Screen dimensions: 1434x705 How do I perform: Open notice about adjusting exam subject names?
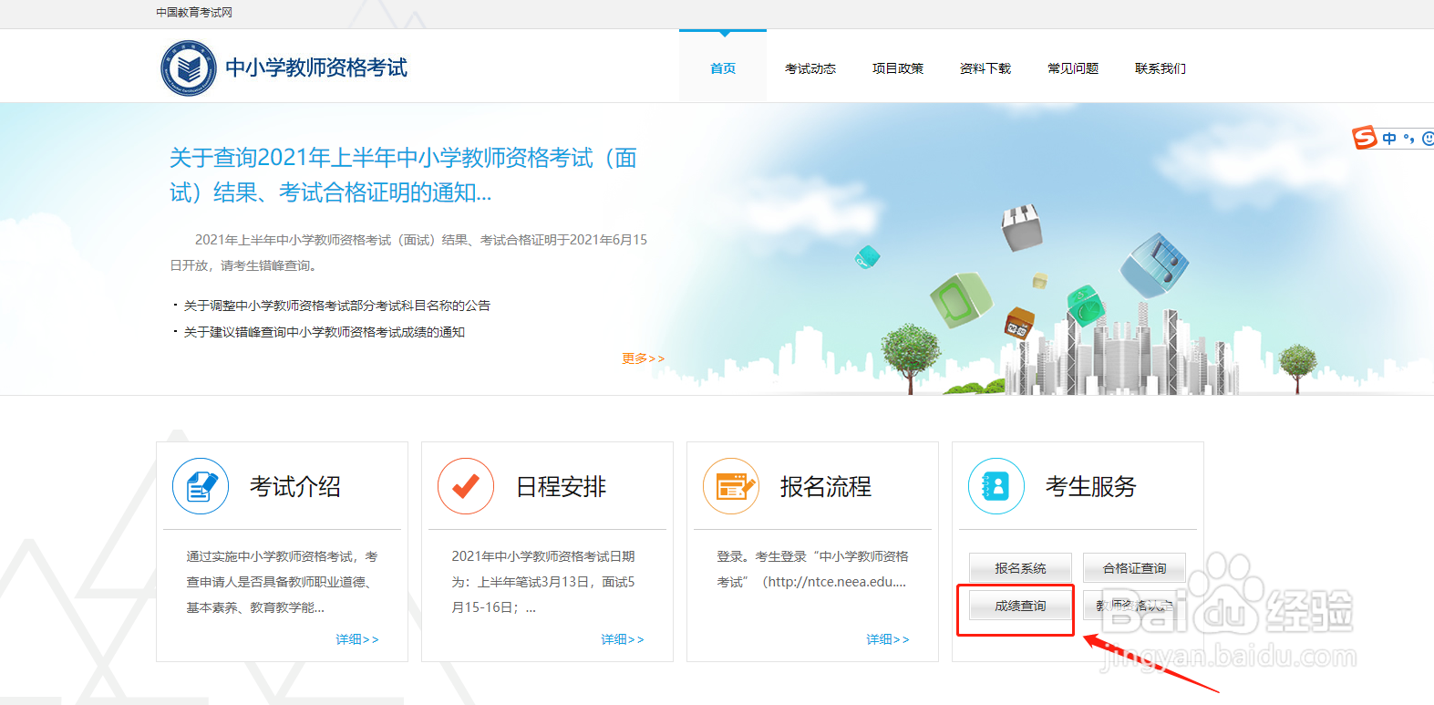tap(337, 306)
